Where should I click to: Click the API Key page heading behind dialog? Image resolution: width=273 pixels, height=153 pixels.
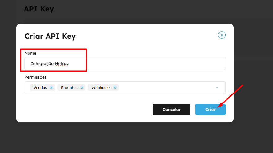pos(39,9)
